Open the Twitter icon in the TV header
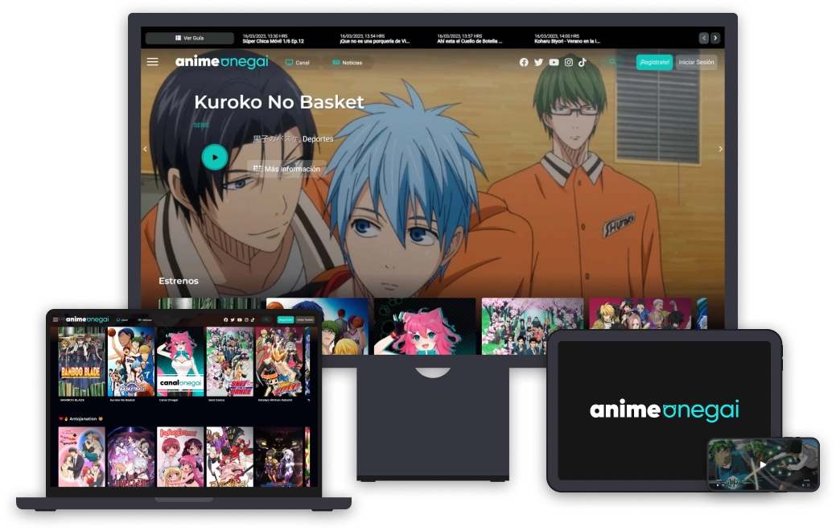Screen dimensions: 836x531 pyautogui.click(x=538, y=63)
